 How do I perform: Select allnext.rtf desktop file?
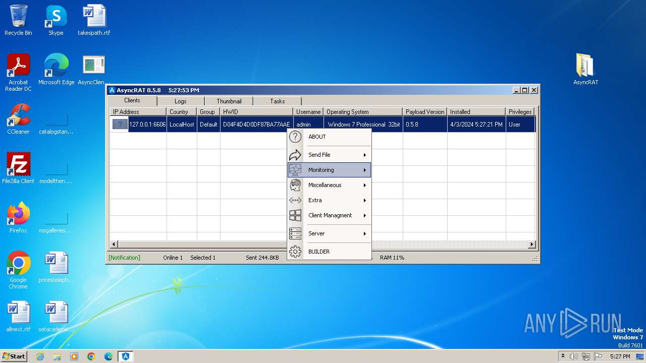[18, 317]
